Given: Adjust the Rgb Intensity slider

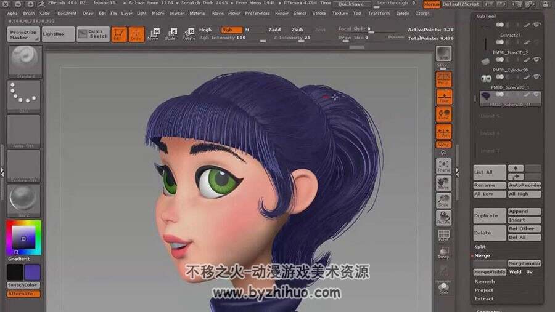Looking at the screenshot, I should point(232,38).
